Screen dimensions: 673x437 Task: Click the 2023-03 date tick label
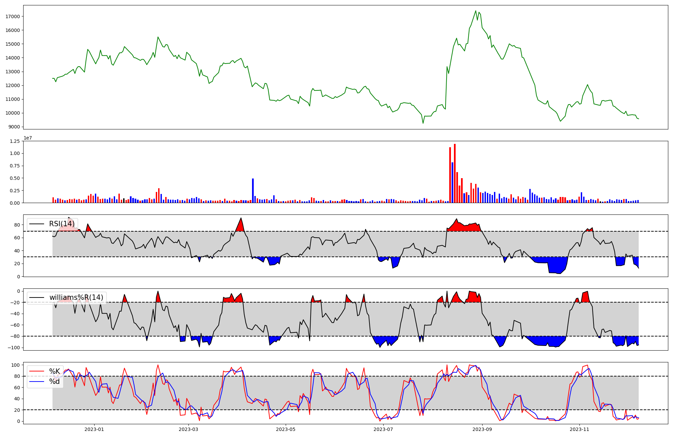[x=188, y=429]
